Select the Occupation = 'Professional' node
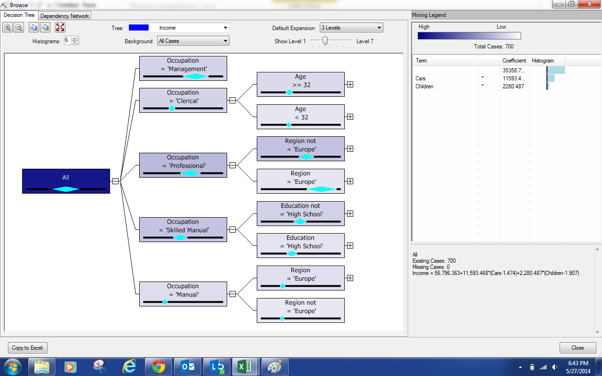 183,165
